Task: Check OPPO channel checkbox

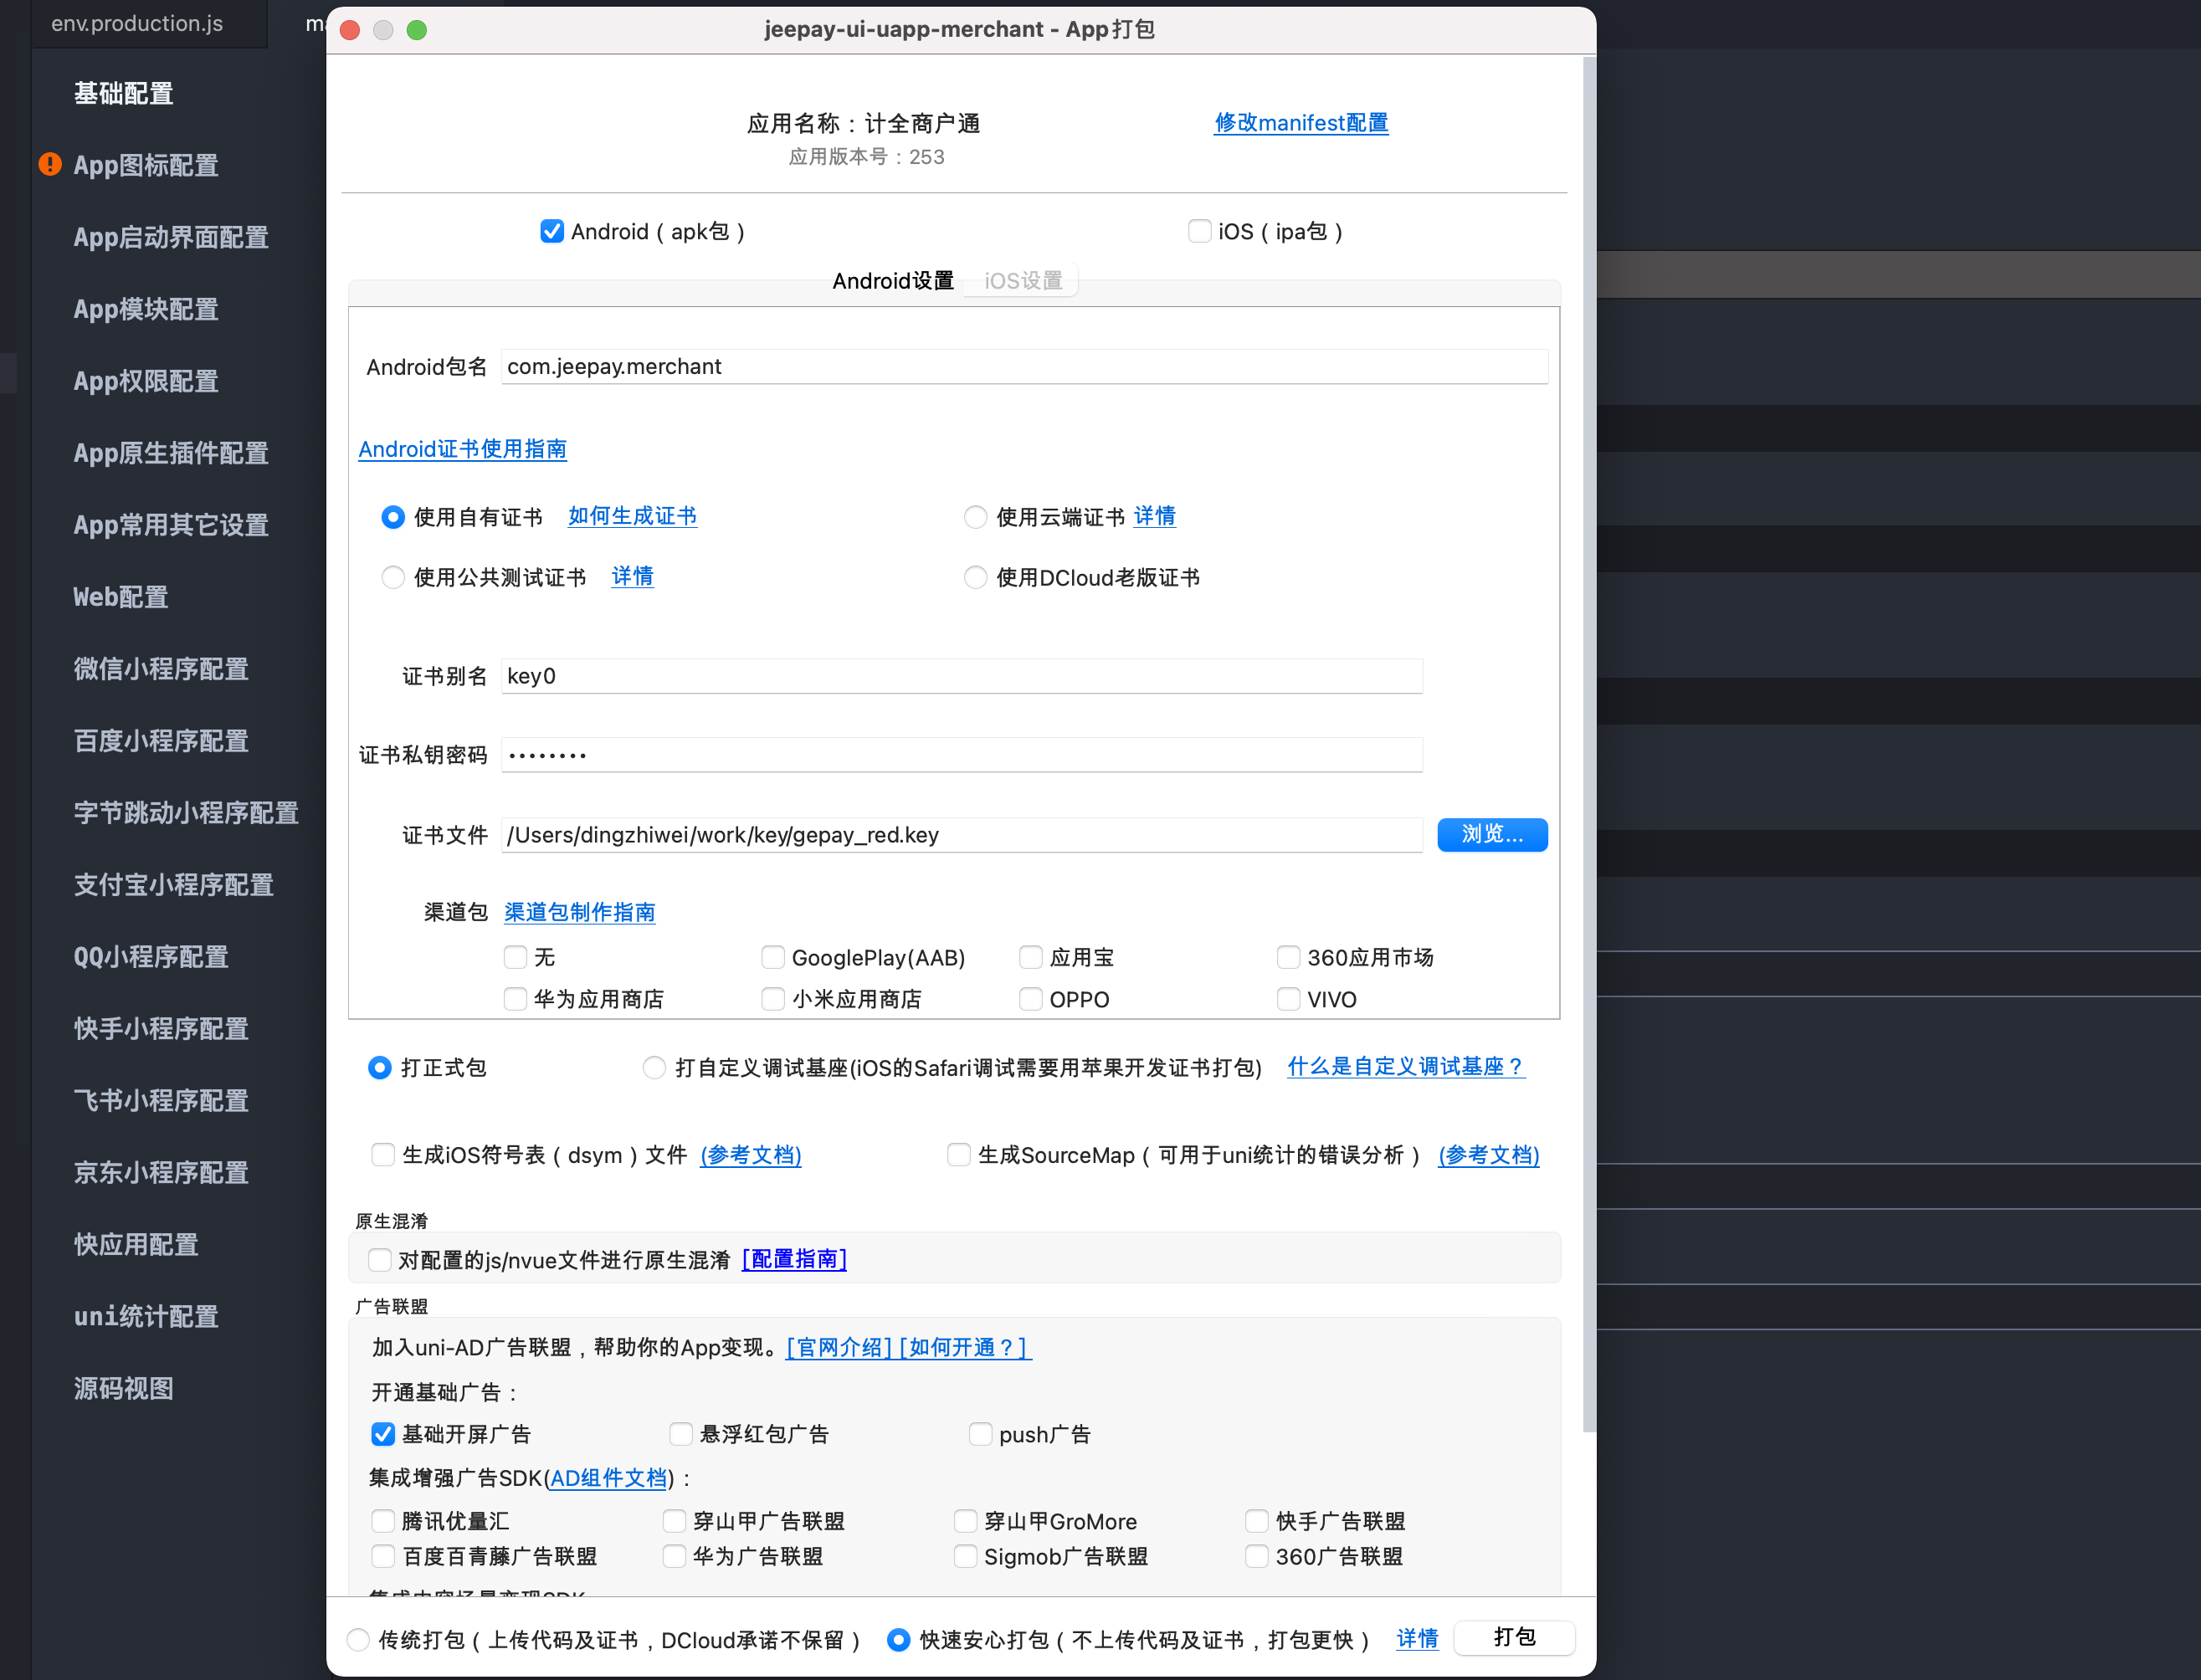Action: pyautogui.click(x=1031, y=999)
